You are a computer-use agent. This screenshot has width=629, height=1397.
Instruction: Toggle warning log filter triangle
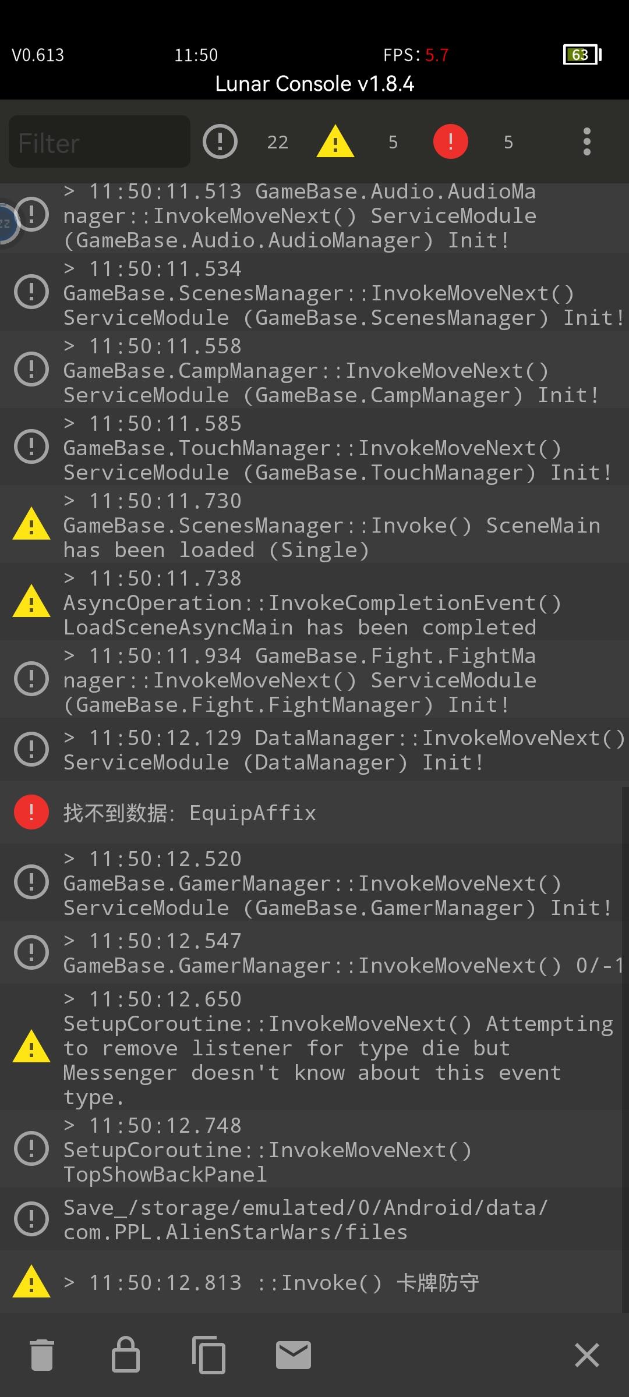pyautogui.click(x=335, y=142)
